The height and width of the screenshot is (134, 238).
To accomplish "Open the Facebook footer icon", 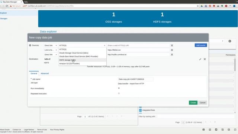I will click(x=203, y=130).
